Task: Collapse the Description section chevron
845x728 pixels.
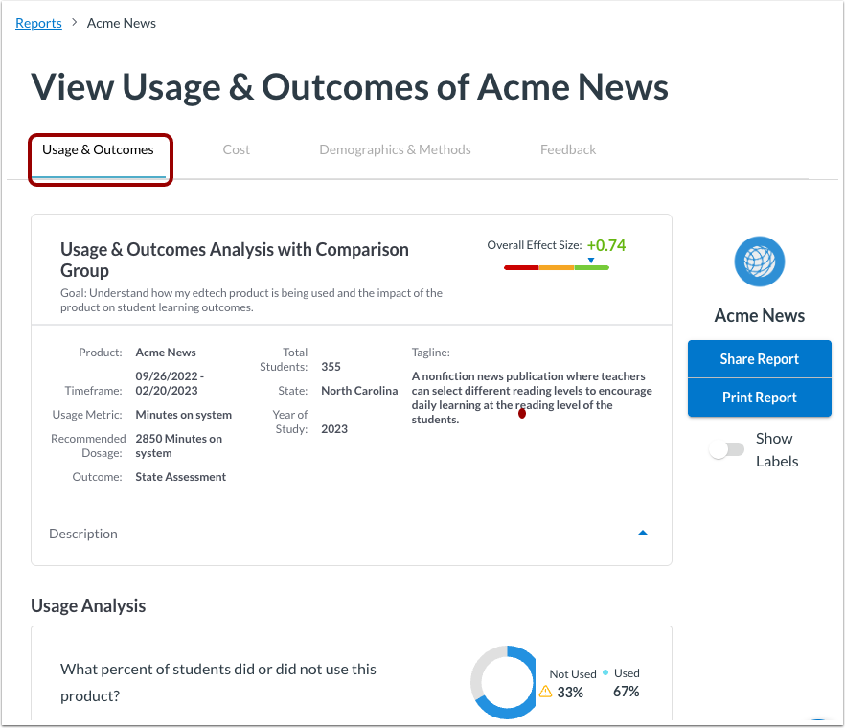Action: pyautogui.click(x=643, y=532)
